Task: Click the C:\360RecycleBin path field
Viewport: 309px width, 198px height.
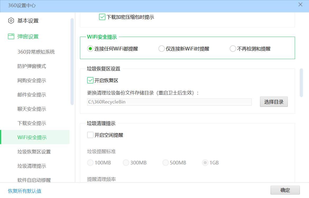Action: tap(169, 102)
